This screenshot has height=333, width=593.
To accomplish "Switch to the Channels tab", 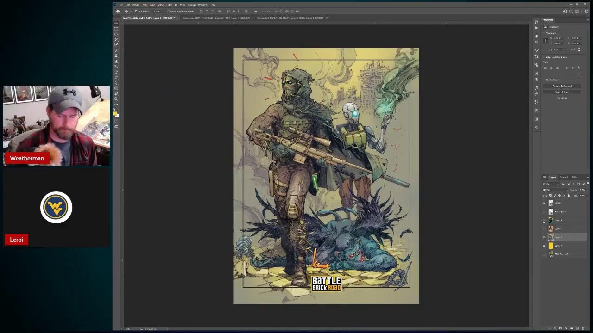I will pos(564,177).
